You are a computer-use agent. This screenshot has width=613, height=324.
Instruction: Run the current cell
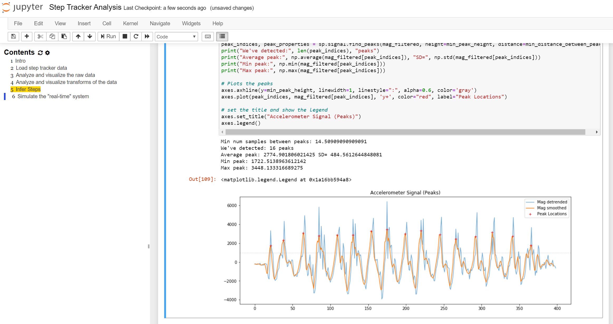pos(108,37)
